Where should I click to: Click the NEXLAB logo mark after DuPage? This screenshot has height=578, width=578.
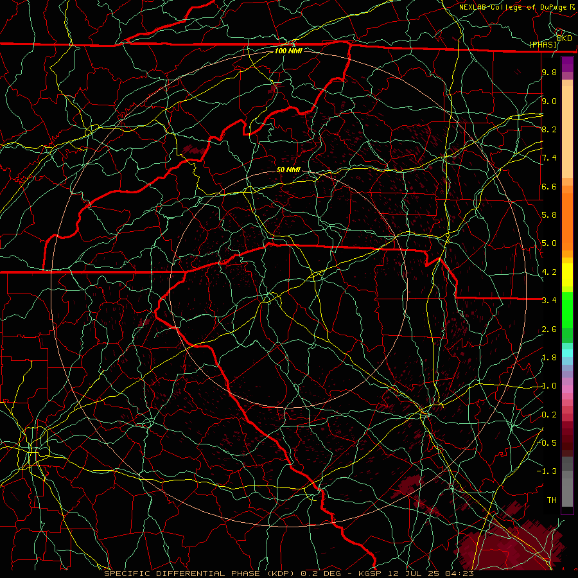pos(572,7)
